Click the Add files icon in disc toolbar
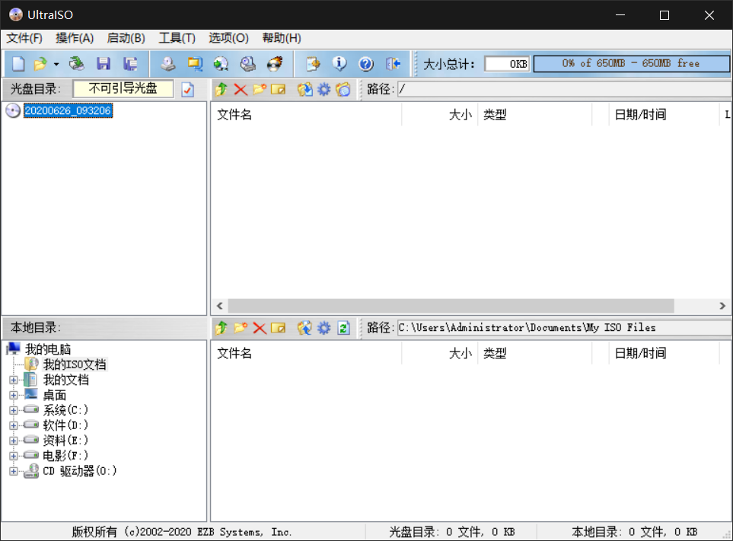The width and height of the screenshot is (733, 541). [304, 89]
